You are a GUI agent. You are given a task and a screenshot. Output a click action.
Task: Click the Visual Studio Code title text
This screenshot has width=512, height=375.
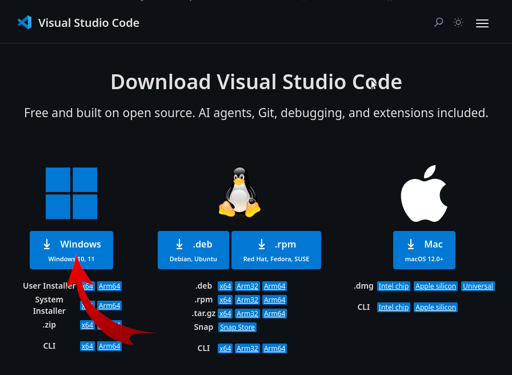pyautogui.click(x=89, y=23)
